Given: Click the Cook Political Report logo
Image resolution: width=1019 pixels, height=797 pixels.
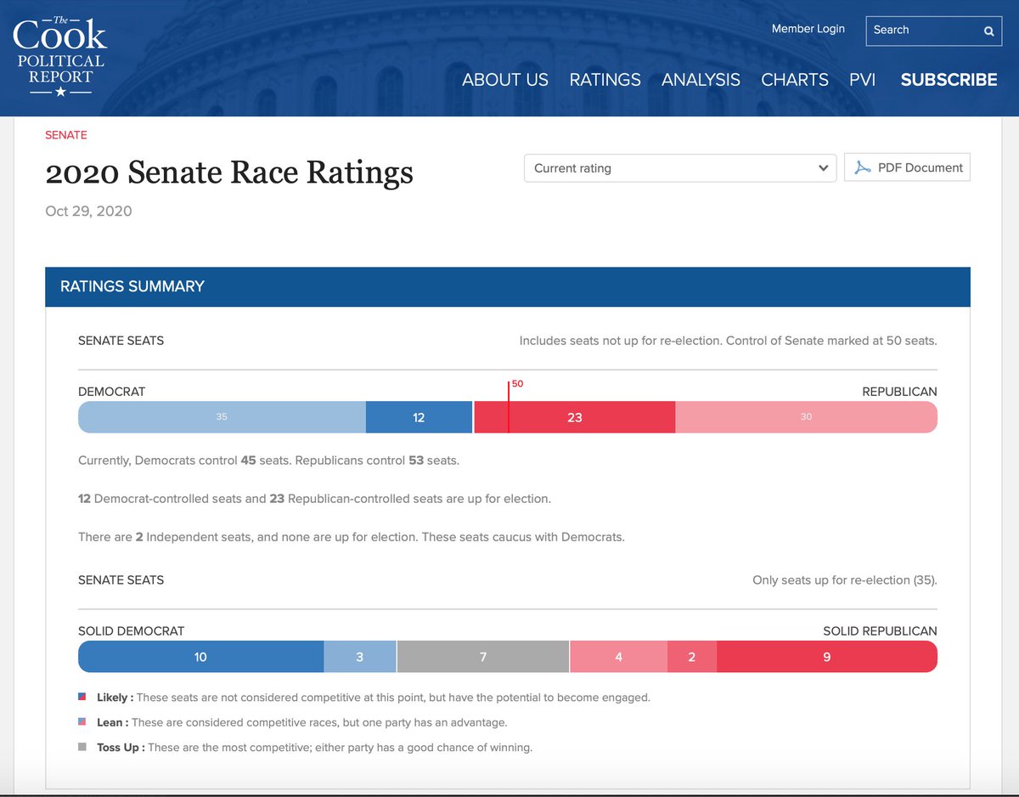Looking at the screenshot, I should 59,56.
